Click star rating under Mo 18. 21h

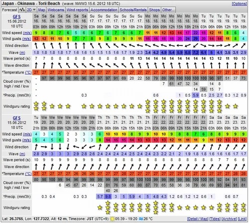click(195, 106)
